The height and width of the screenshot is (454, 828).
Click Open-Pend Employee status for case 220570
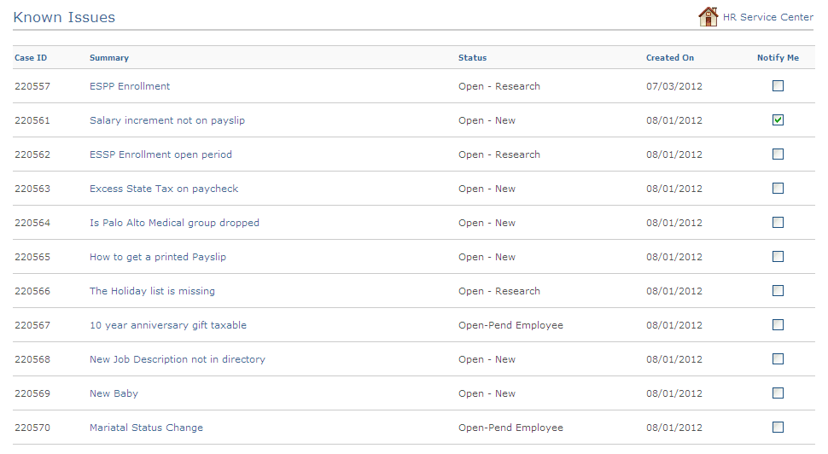coord(510,428)
